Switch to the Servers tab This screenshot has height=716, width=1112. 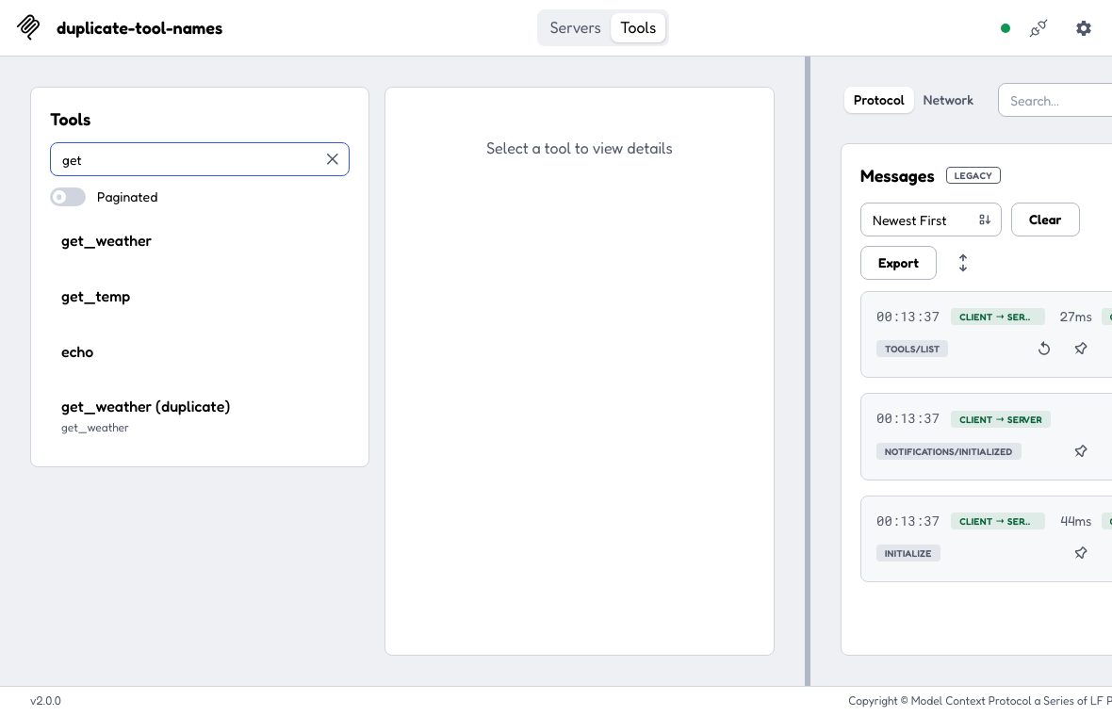click(575, 27)
